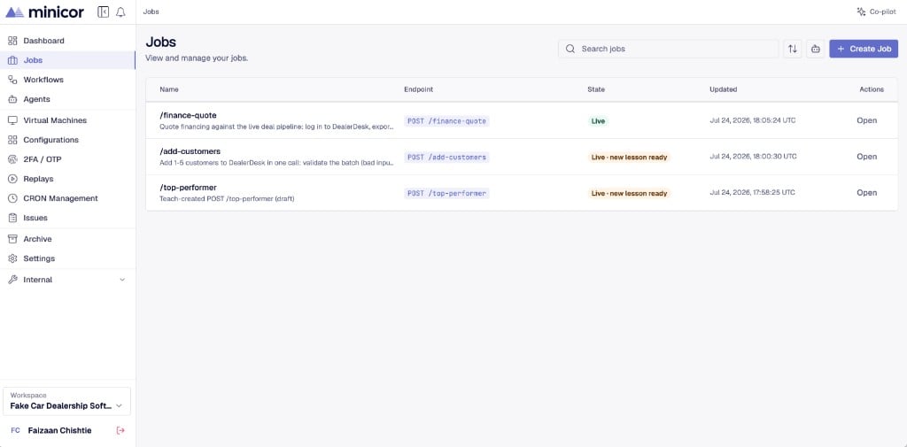The image size is (907, 447).
Task: Click the minicor logo
Action: [x=44, y=12]
